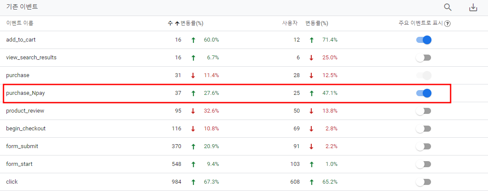Enable key event toggle for product_review
The height and width of the screenshot is (191, 488).
424,111
